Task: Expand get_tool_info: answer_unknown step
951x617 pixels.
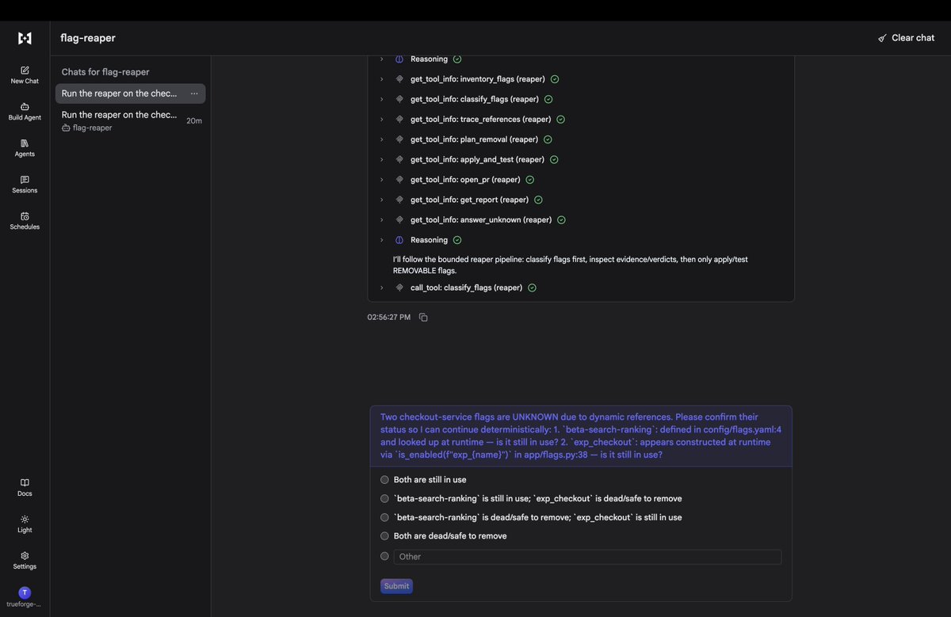Action: click(381, 219)
